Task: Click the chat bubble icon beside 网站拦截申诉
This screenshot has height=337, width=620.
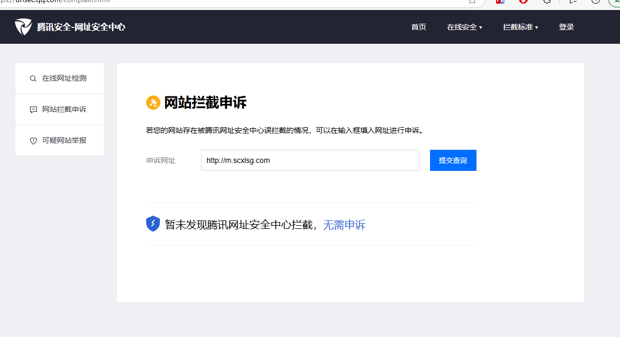Action: click(x=33, y=110)
